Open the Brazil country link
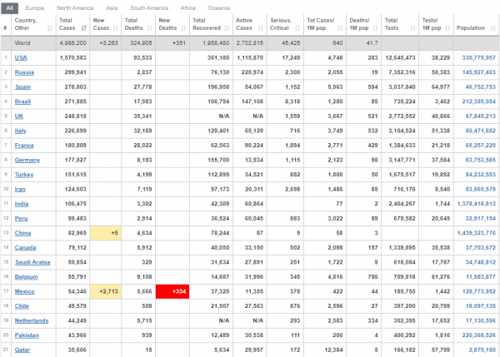 (22, 102)
